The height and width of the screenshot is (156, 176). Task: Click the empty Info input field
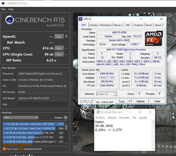point(42,104)
